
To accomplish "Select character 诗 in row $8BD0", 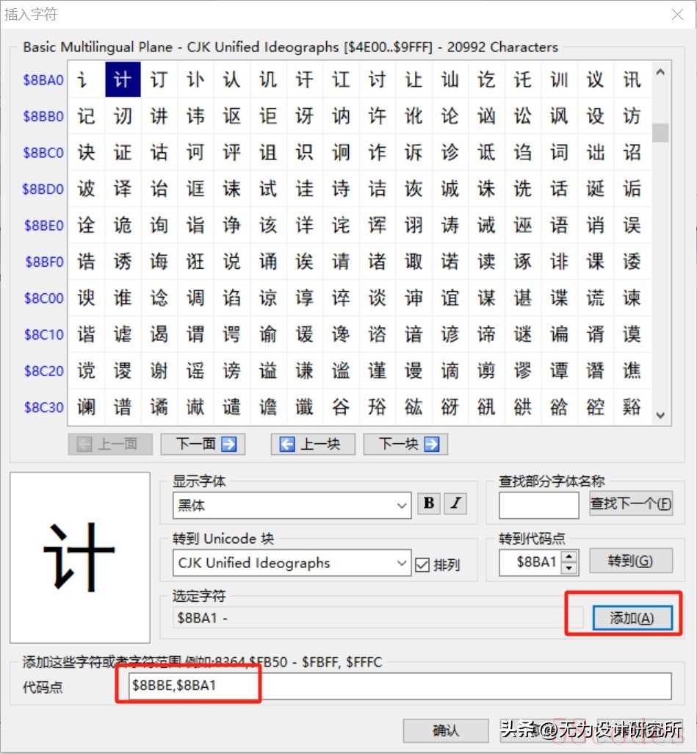I will pyautogui.click(x=341, y=188).
